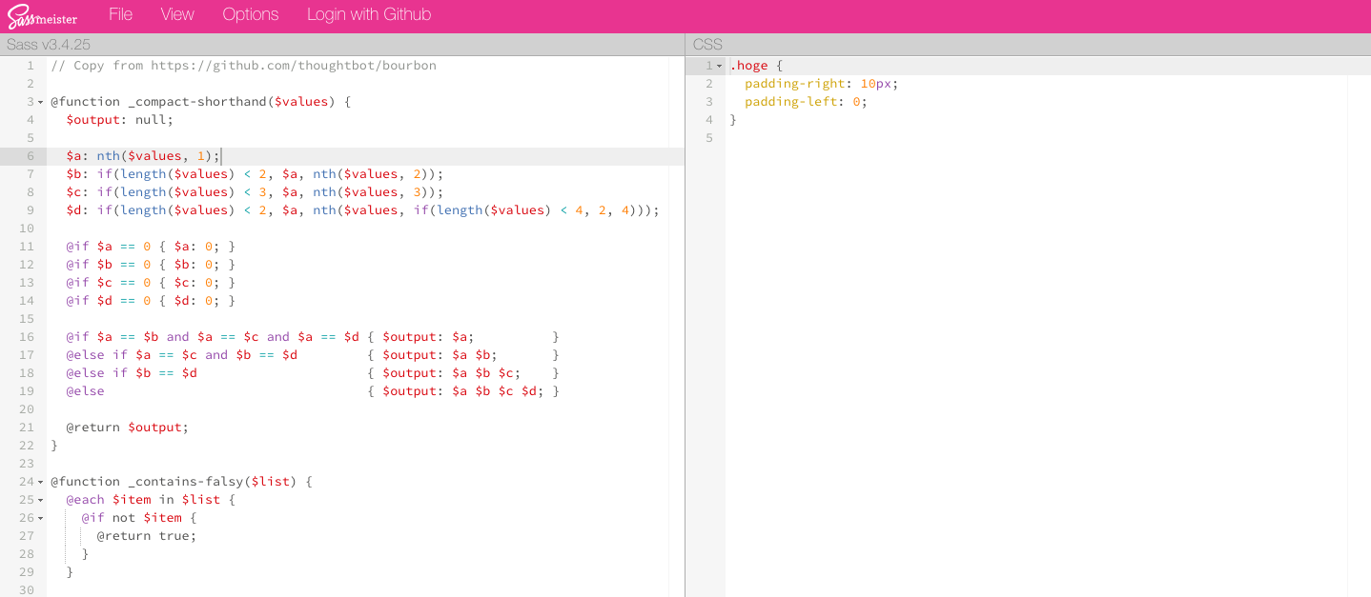Collapse the _contains-falsy function at line 24
This screenshot has width=1371, height=597.
[40, 482]
